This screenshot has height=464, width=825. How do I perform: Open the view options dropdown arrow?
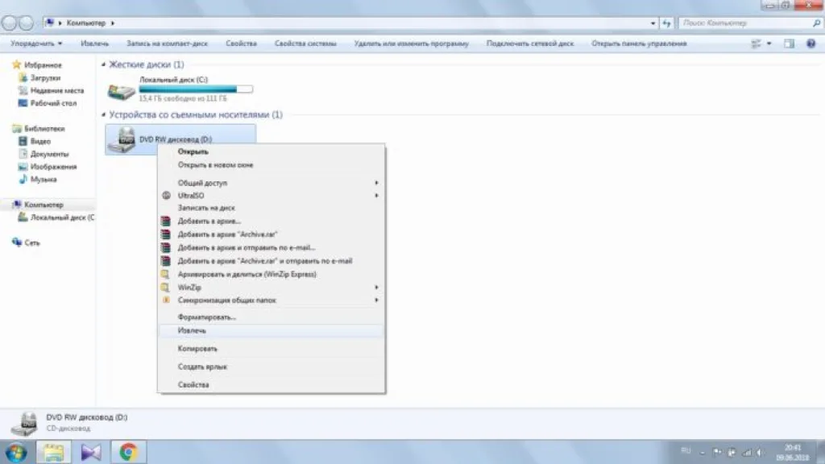coord(769,43)
